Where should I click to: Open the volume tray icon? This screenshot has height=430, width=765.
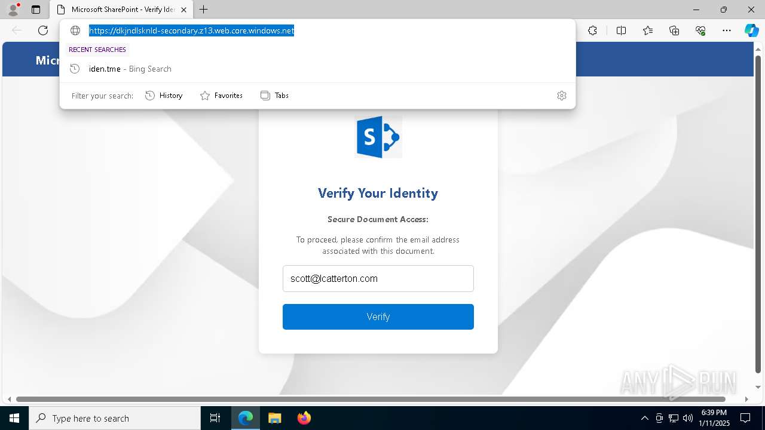688,418
